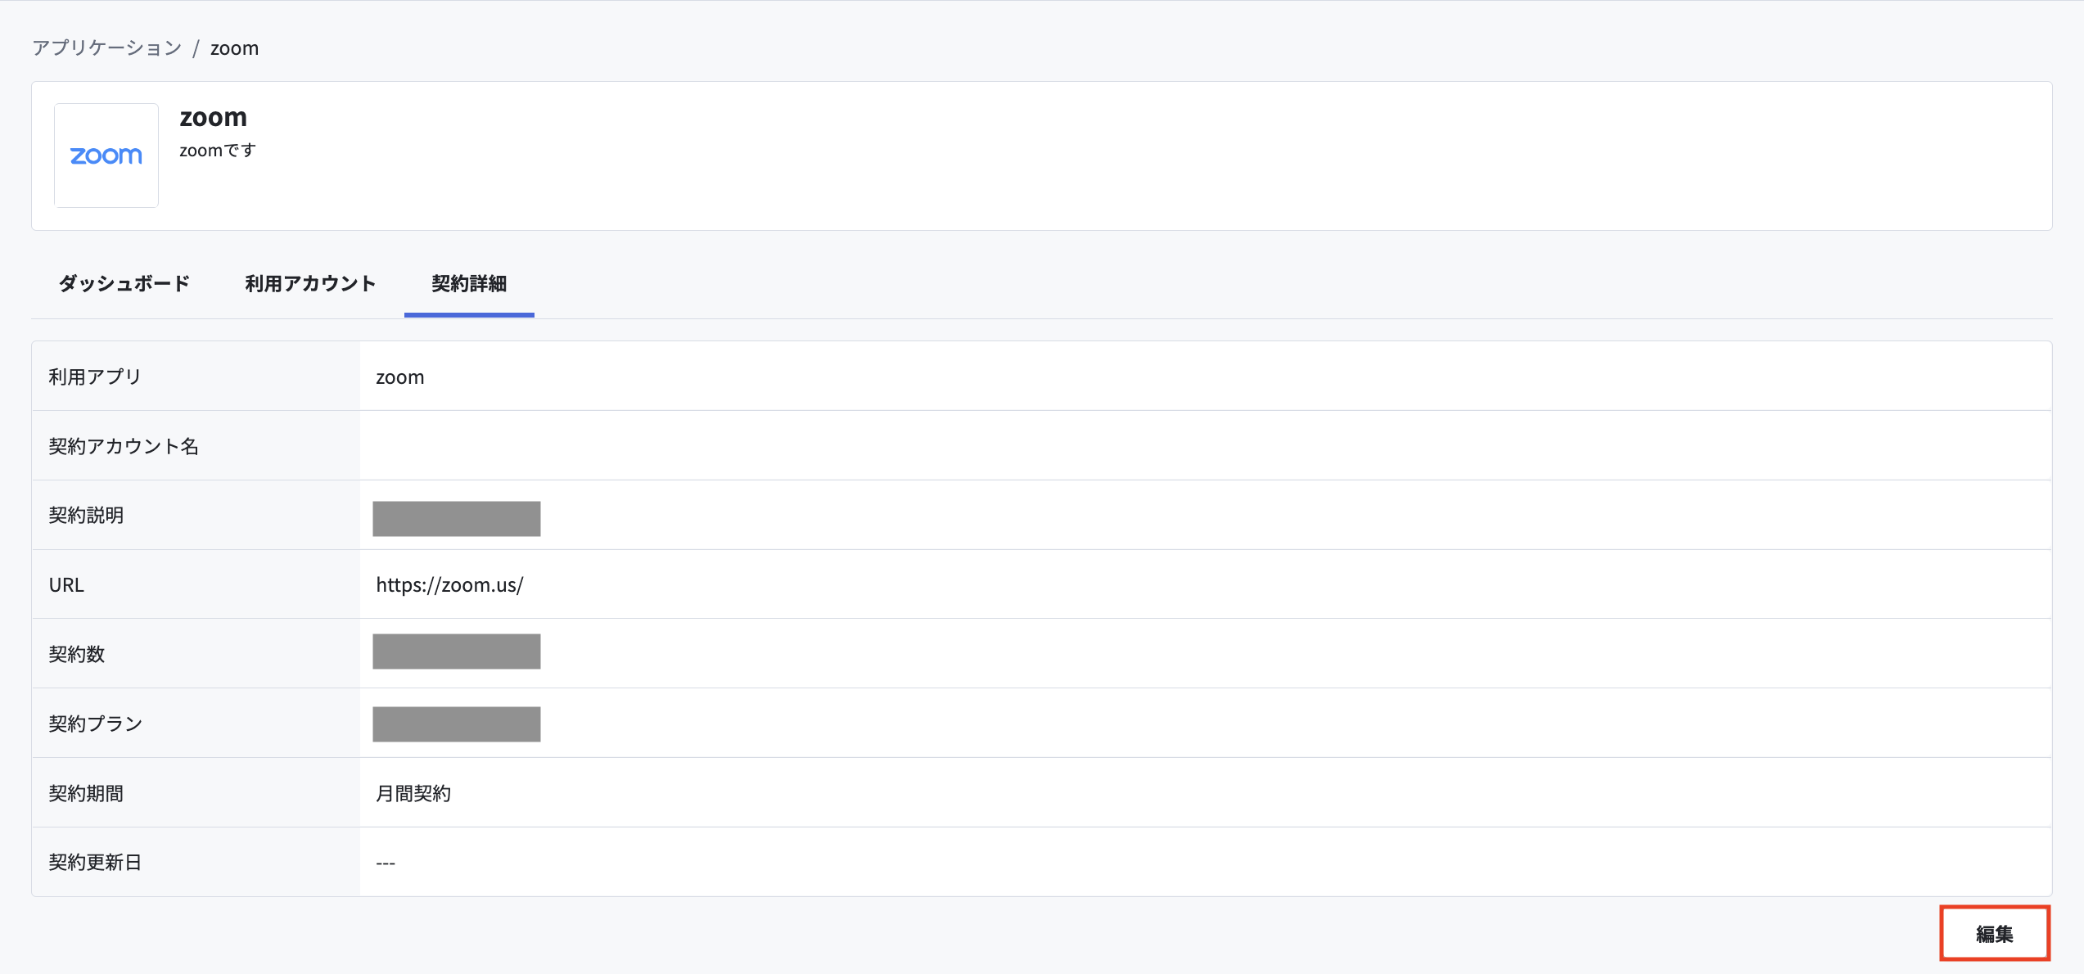This screenshot has width=2084, height=974.
Task: Click the redacted 契約説明 value
Action: (x=457, y=519)
